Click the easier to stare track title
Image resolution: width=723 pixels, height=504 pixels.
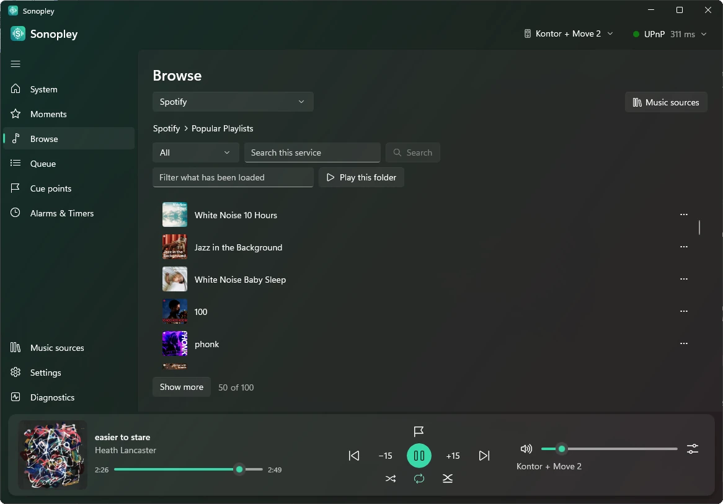click(x=122, y=437)
